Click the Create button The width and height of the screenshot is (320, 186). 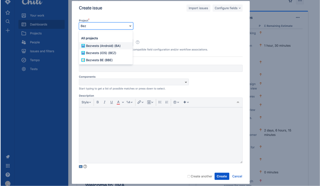222,176
